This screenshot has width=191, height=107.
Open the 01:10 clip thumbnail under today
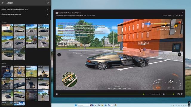pos(7,30)
